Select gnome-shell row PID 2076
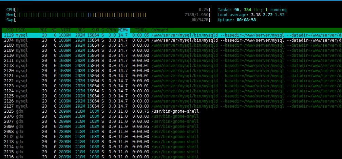The image size is (342, 159). tap(172, 116)
